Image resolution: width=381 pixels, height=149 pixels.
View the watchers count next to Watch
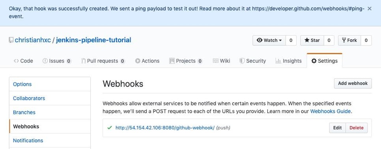coord(291,40)
